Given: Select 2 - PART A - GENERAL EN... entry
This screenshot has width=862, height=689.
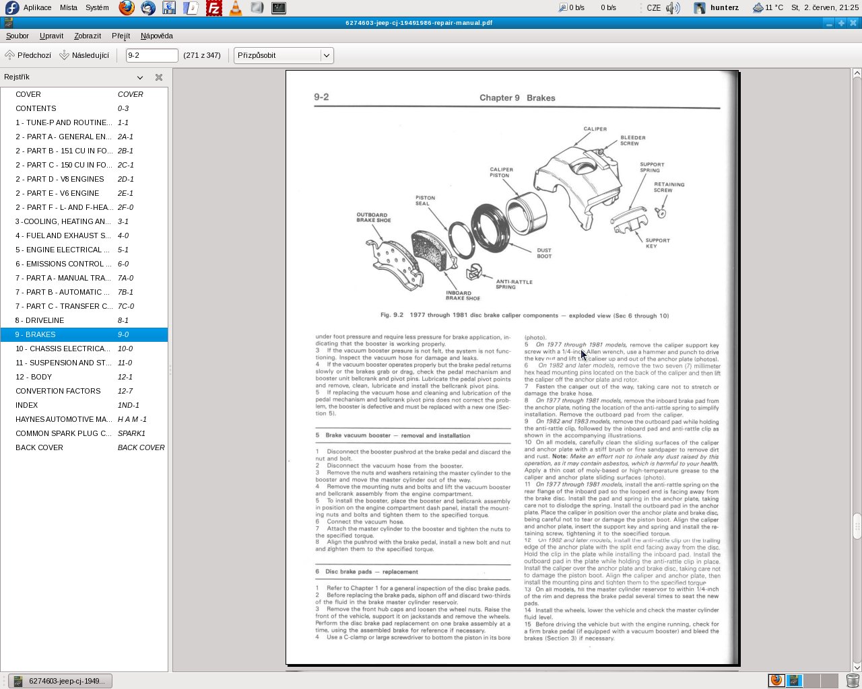Looking at the screenshot, I should click(x=84, y=137).
